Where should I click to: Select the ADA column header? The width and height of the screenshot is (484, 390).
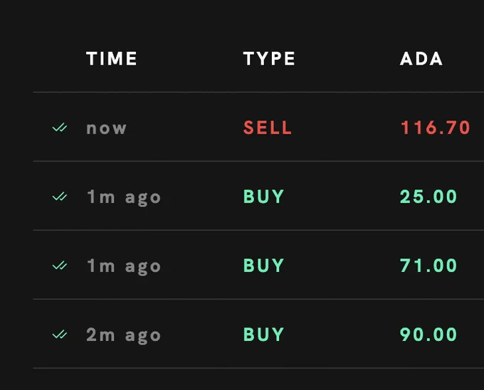[421, 58]
